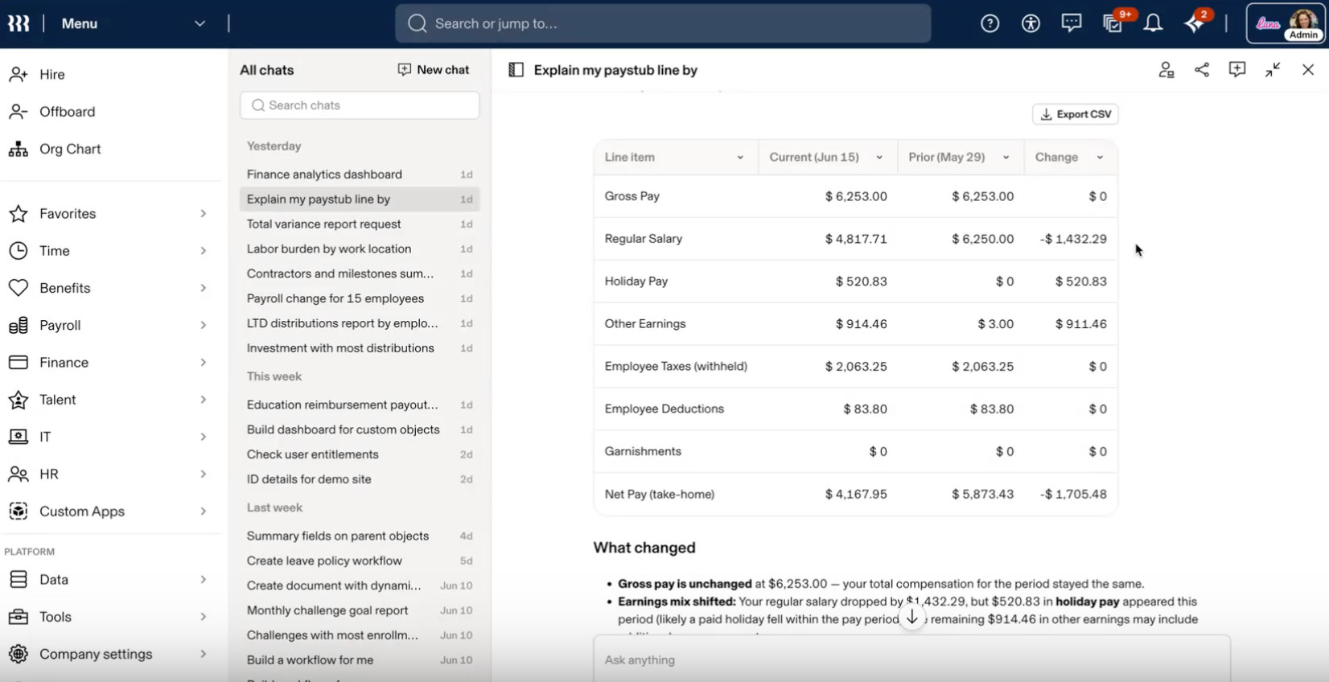Screen dimensions: 1329x682
Task: Start a New chat
Action: click(434, 70)
